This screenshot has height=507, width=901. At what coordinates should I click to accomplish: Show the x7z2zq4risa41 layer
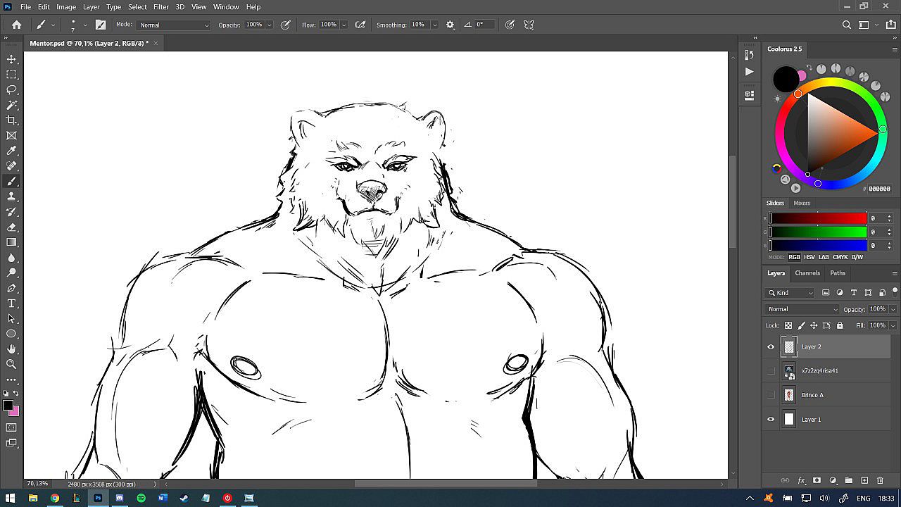(771, 371)
